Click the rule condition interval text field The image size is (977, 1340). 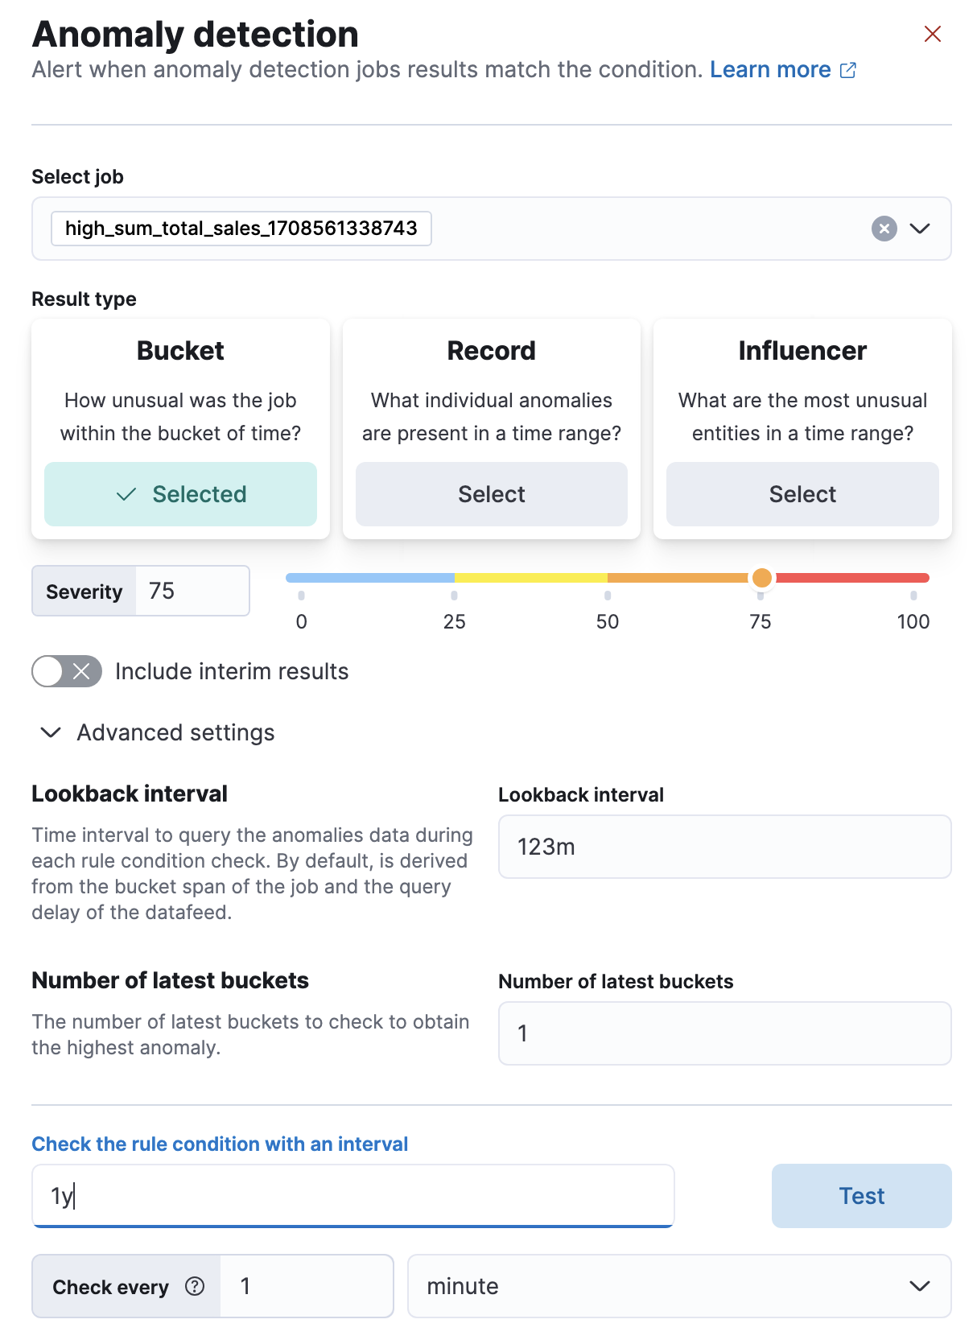(352, 1196)
